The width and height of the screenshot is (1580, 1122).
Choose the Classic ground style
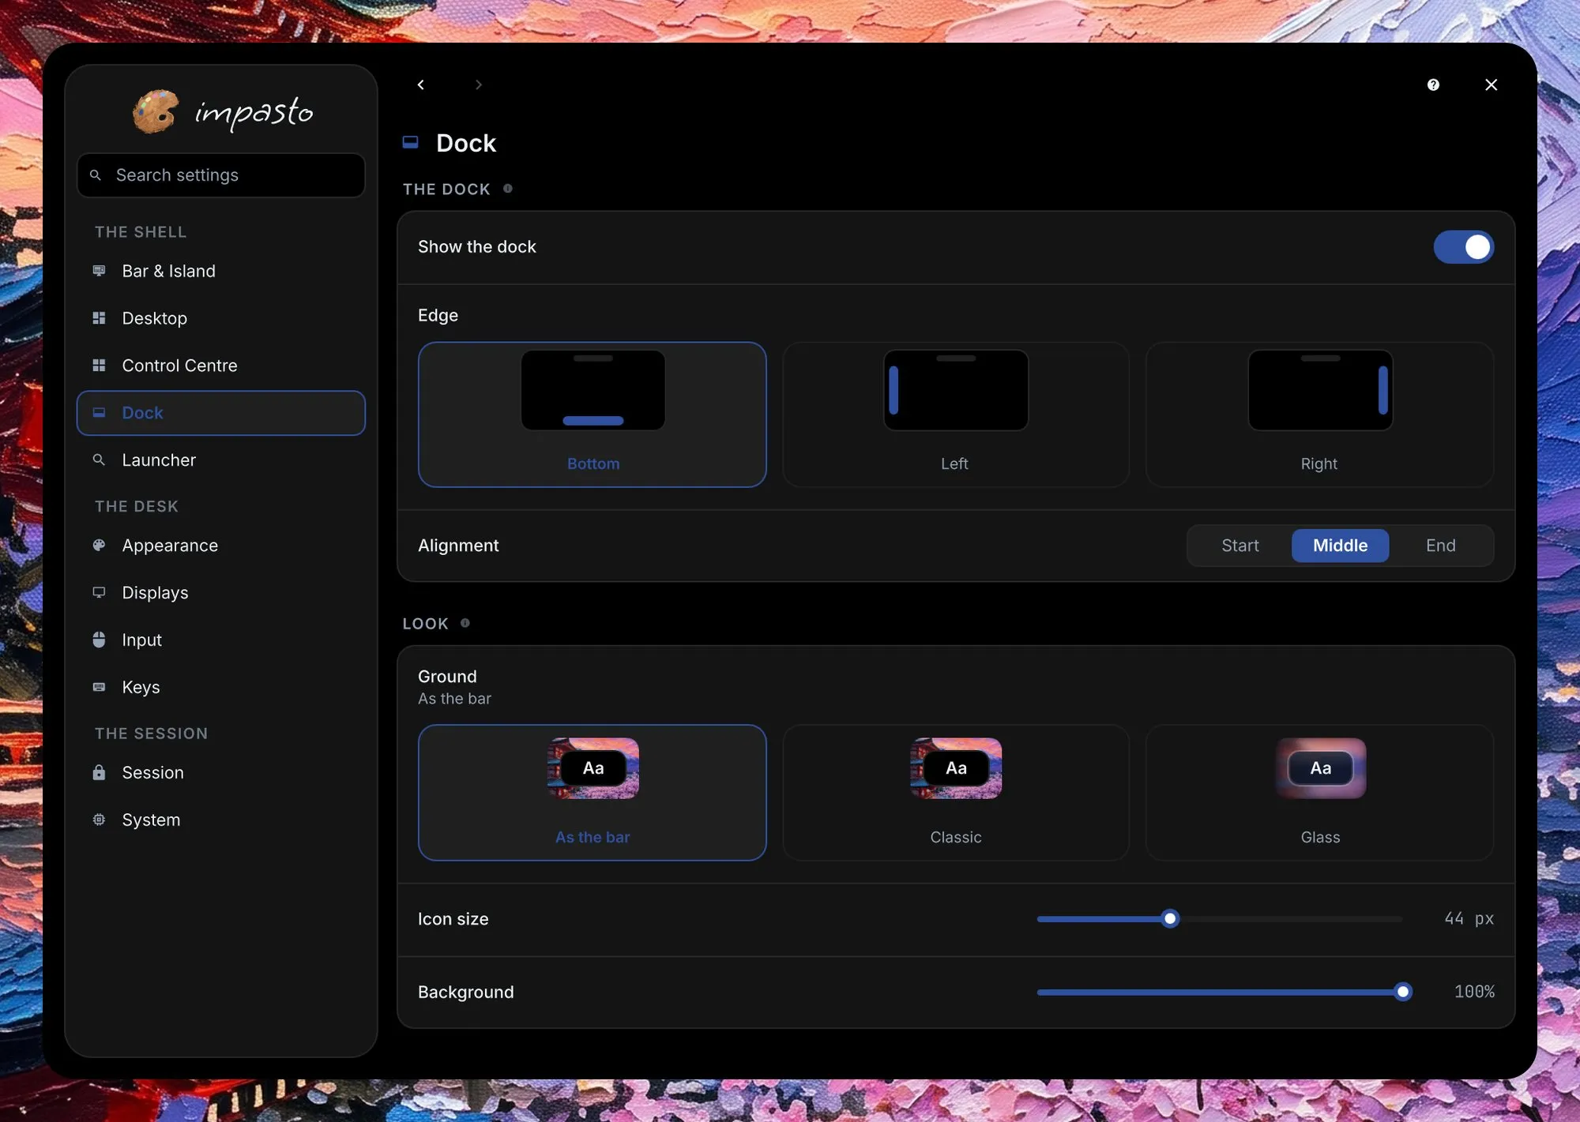coord(956,793)
